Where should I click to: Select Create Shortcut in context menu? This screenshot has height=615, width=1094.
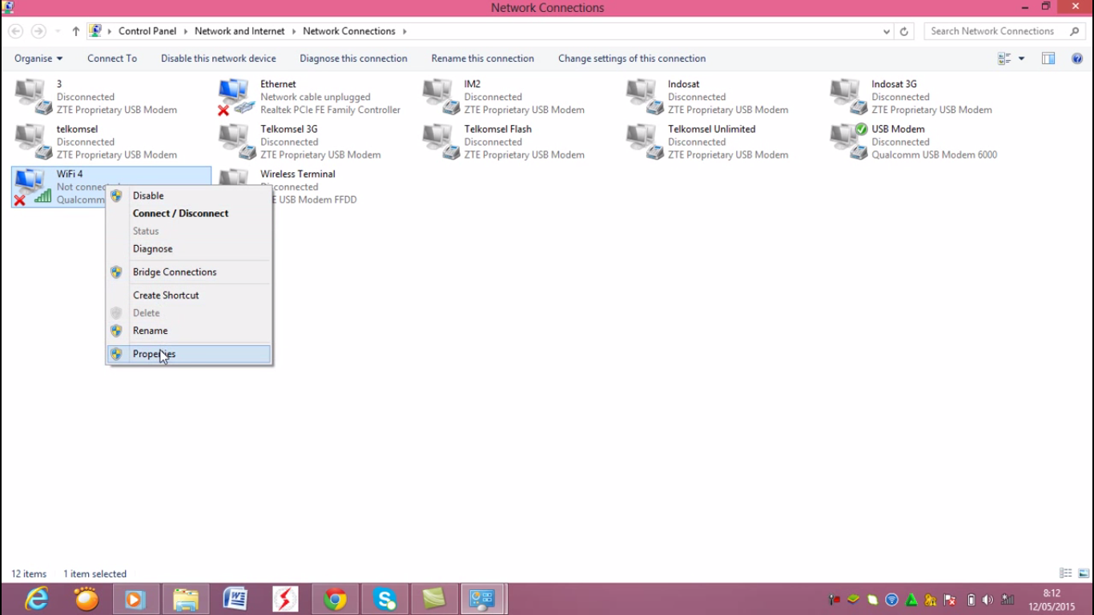click(x=189, y=295)
